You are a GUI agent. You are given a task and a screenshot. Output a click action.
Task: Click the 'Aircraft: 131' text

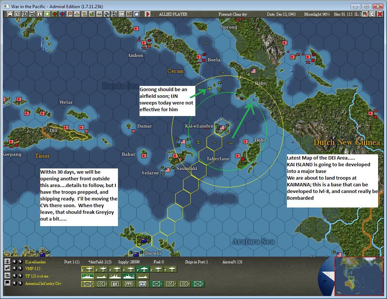(232, 262)
